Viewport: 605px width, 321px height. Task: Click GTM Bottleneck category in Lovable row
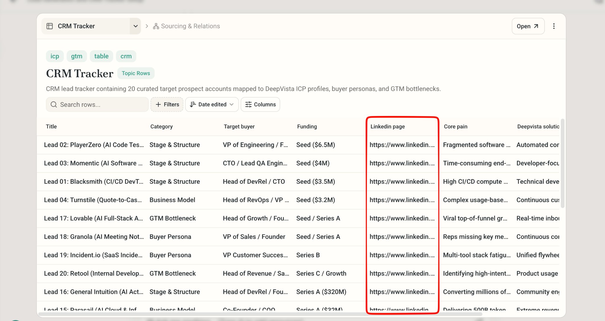point(173,218)
